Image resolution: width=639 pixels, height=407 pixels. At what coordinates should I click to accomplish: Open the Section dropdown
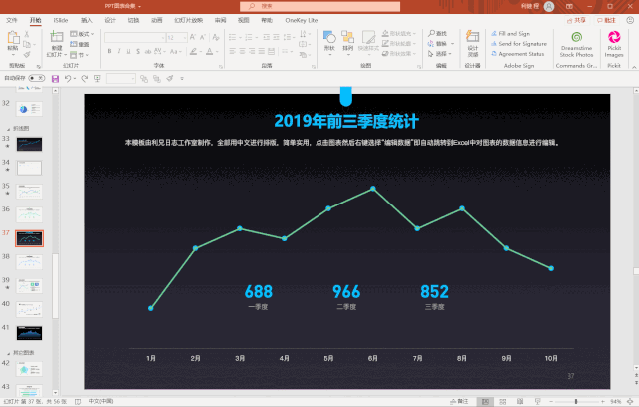pyautogui.click(x=79, y=55)
